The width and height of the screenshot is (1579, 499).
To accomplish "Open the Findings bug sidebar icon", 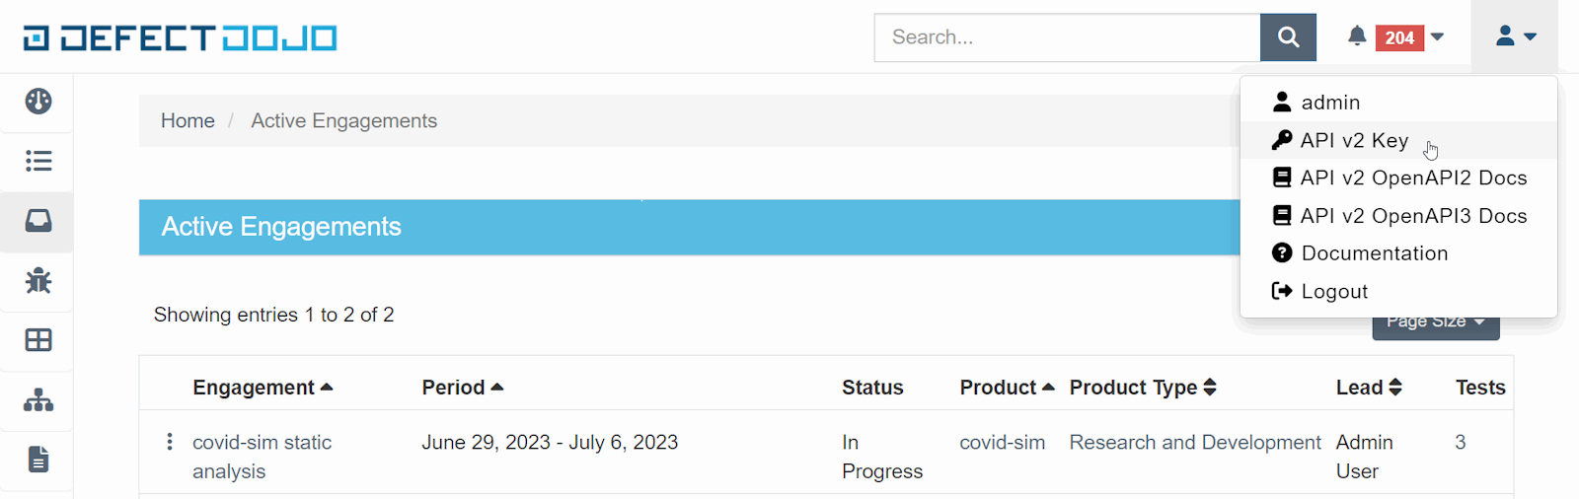I will 38,281.
